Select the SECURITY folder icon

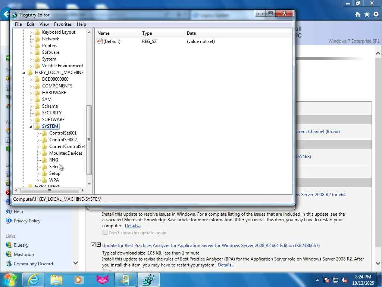tap(37, 113)
